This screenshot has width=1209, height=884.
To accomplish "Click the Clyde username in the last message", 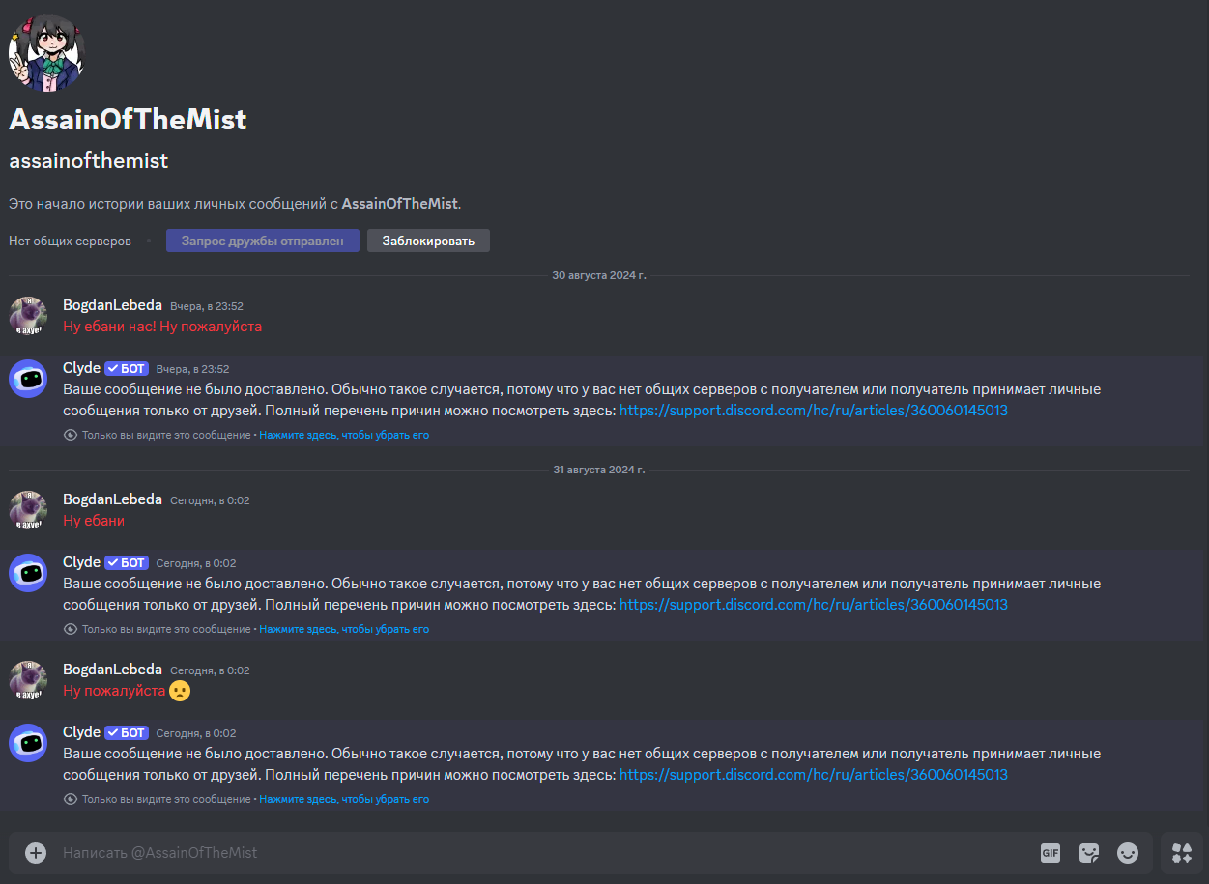I will point(81,732).
